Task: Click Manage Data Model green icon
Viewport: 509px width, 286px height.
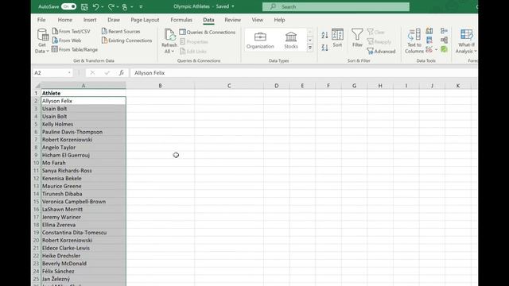Action: point(444,49)
